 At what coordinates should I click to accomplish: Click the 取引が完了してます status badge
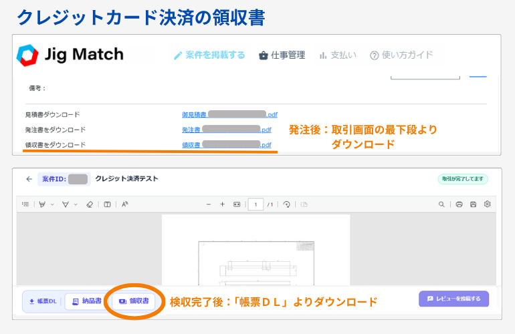(463, 179)
